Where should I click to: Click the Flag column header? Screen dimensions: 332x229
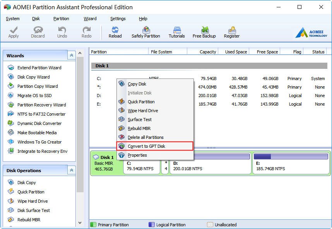pyautogui.click(x=292, y=52)
